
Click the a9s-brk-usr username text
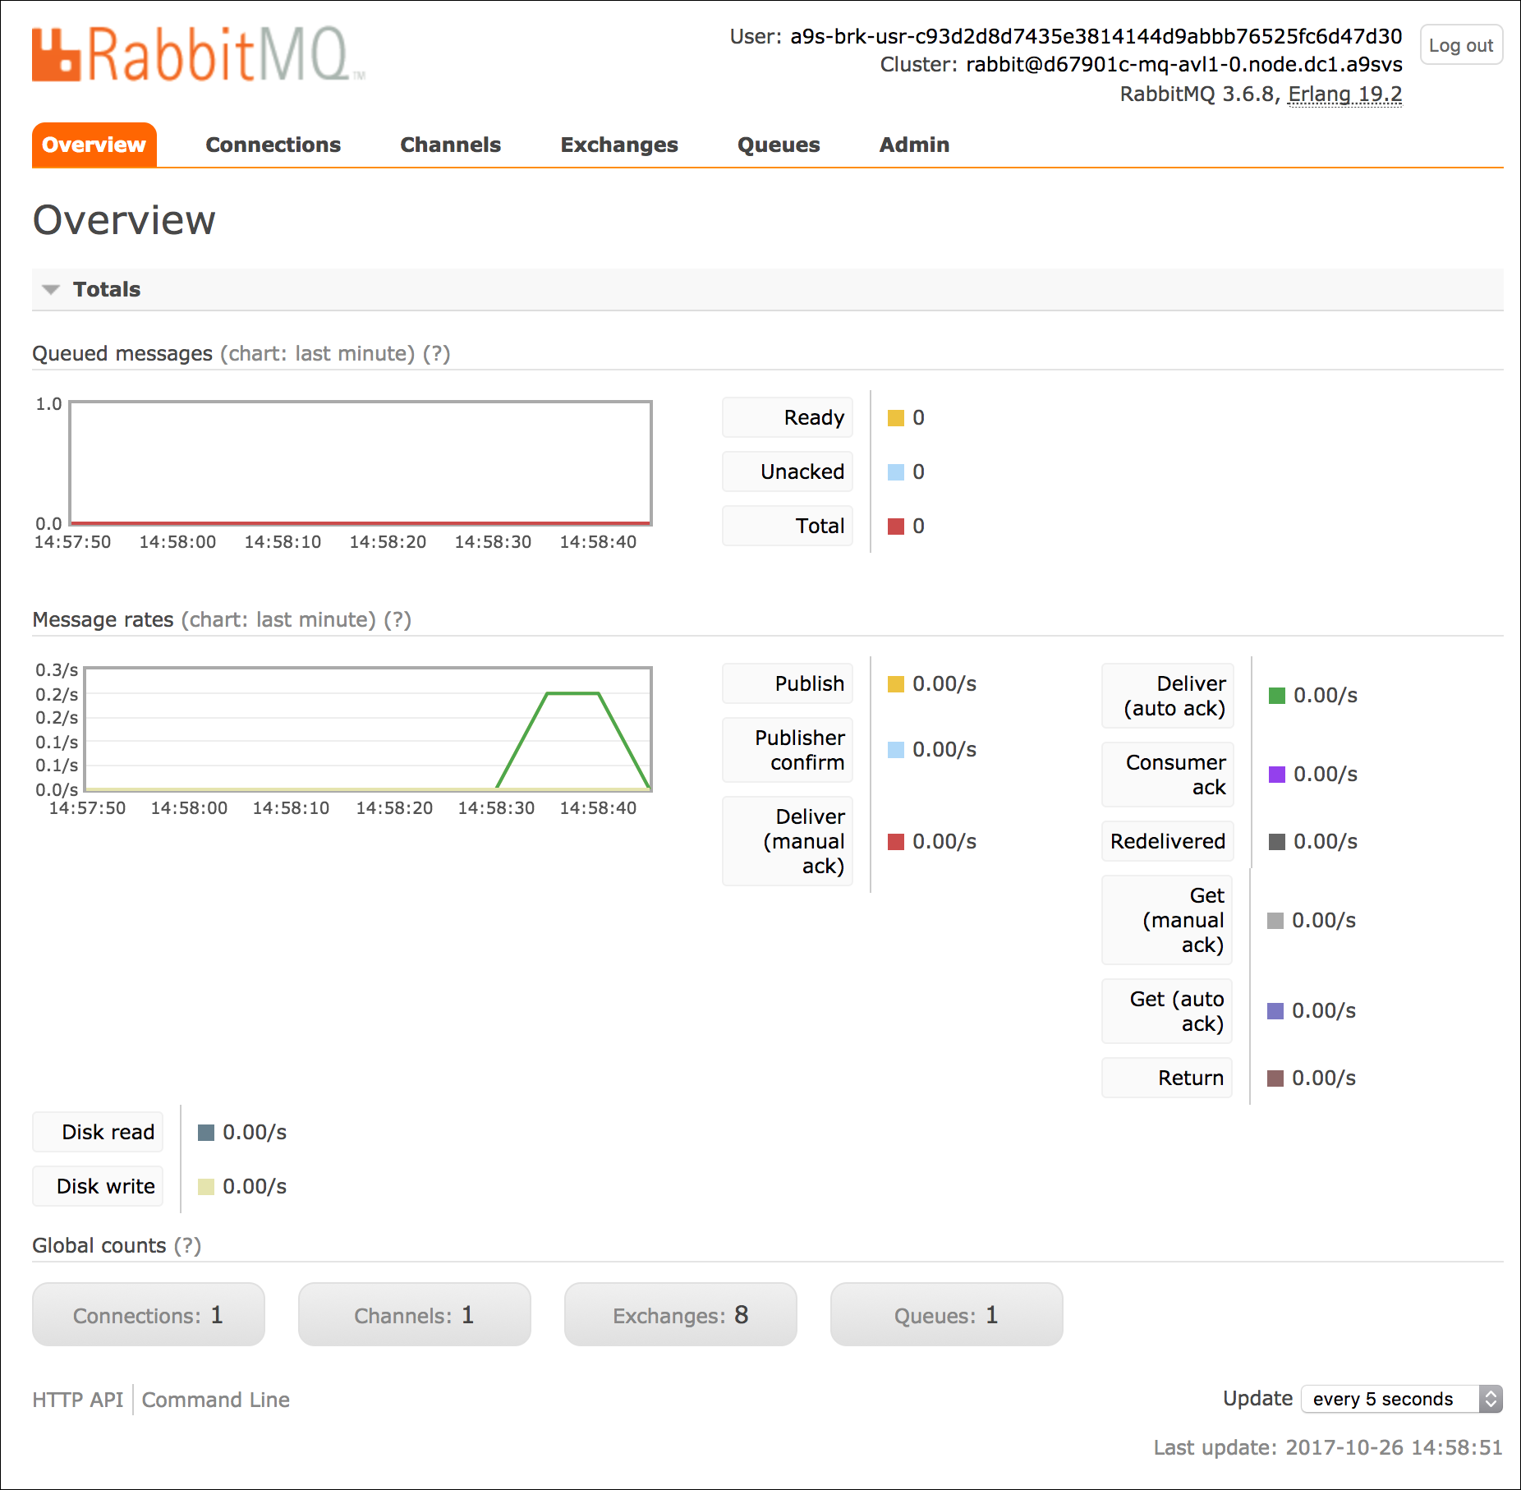pyautogui.click(x=1096, y=37)
